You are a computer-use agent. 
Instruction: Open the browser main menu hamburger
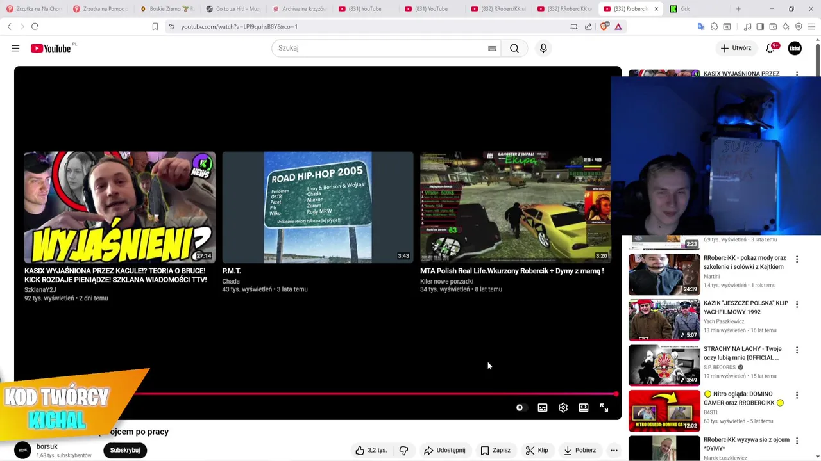(811, 26)
